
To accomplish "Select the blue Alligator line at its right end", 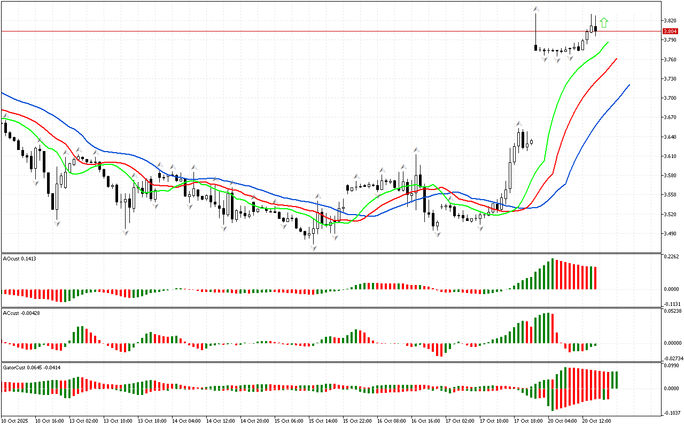I will (x=628, y=86).
